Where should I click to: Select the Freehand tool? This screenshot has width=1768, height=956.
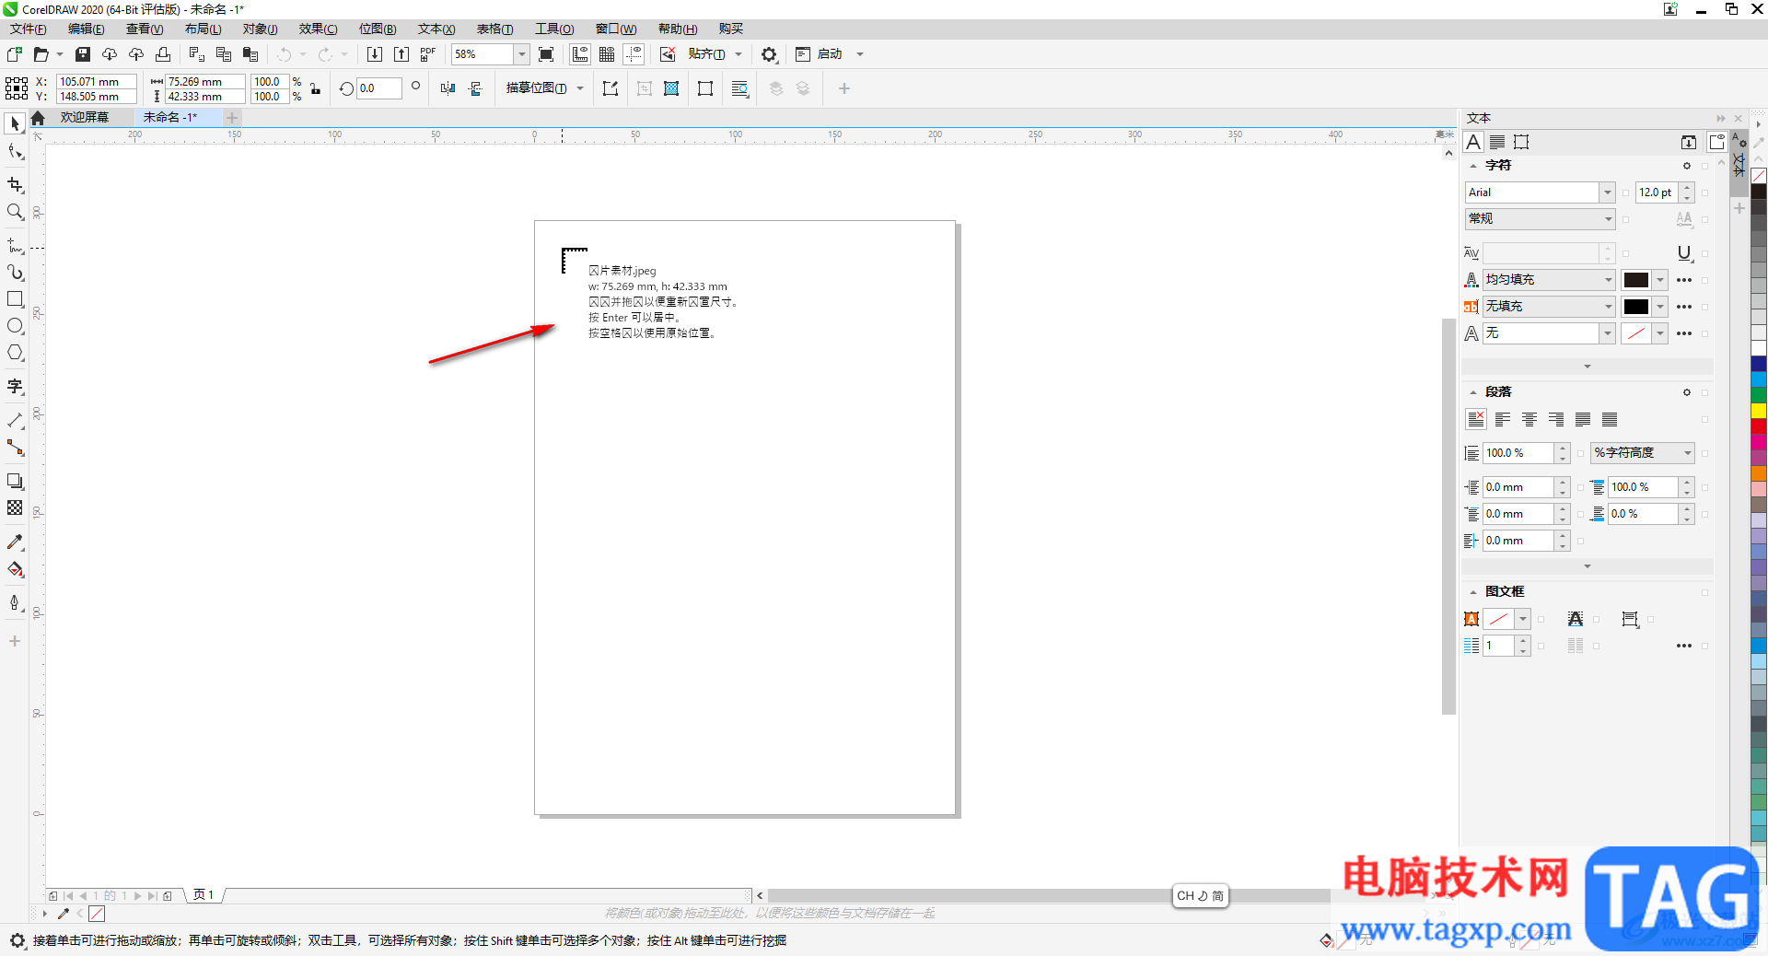(15, 246)
